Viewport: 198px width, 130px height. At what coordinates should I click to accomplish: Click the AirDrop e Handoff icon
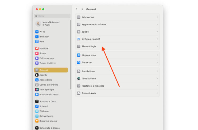coord(79,39)
